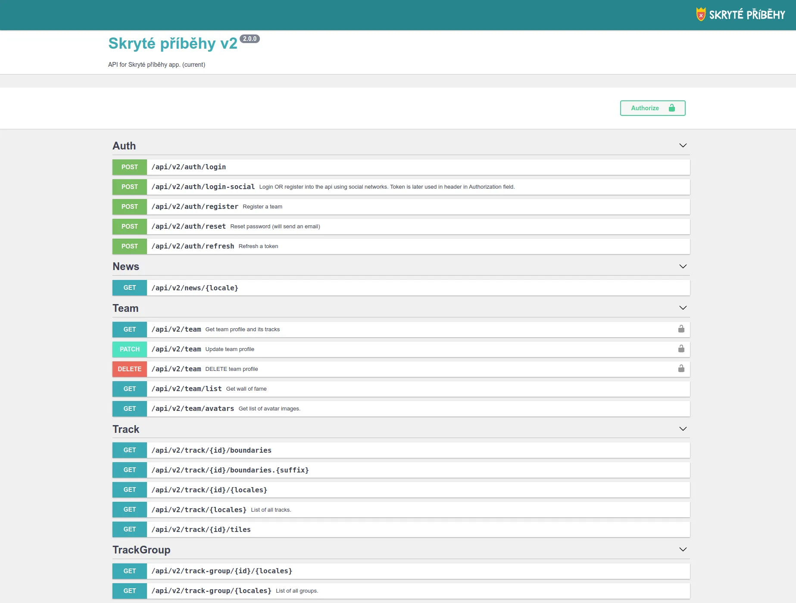Collapse the Team section chevron
The height and width of the screenshot is (603, 796).
tap(683, 308)
